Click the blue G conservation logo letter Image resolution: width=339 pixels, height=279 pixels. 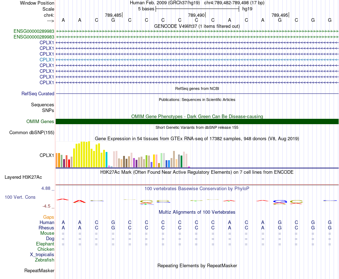pyautogui.click(x=280, y=202)
